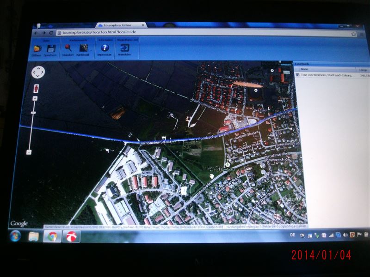370x277 pixels.
Task: Zoom in with the plus button
Action: click(34, 98)
